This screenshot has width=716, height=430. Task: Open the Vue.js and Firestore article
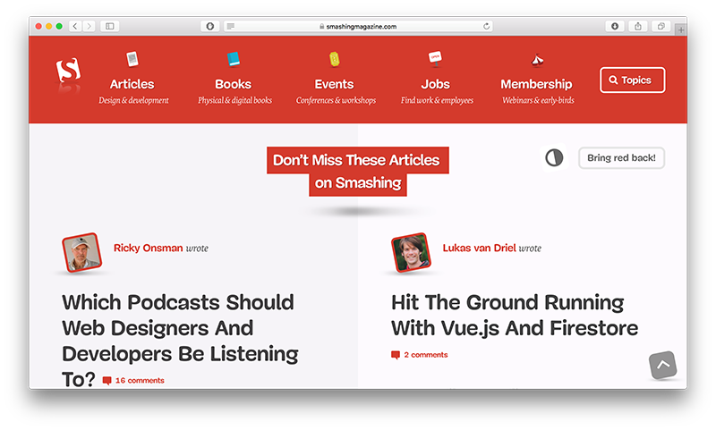pos(514,315)
